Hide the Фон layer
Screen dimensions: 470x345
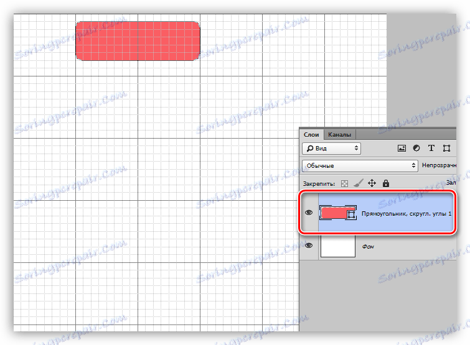pos(309,246)
